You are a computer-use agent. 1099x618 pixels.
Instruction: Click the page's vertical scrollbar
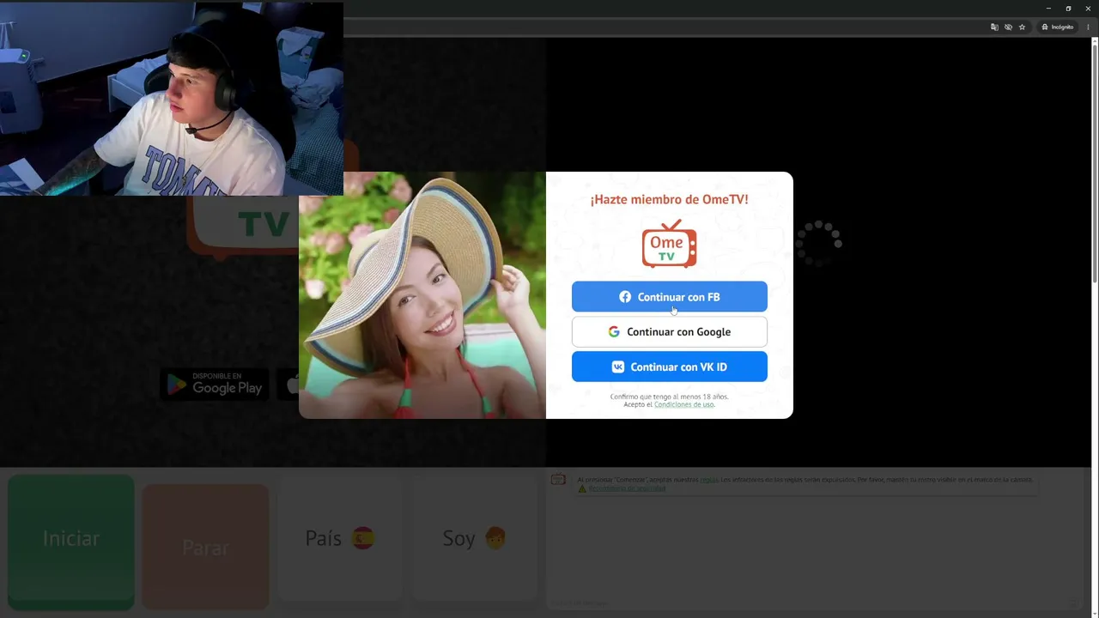tap(1095, 163)
